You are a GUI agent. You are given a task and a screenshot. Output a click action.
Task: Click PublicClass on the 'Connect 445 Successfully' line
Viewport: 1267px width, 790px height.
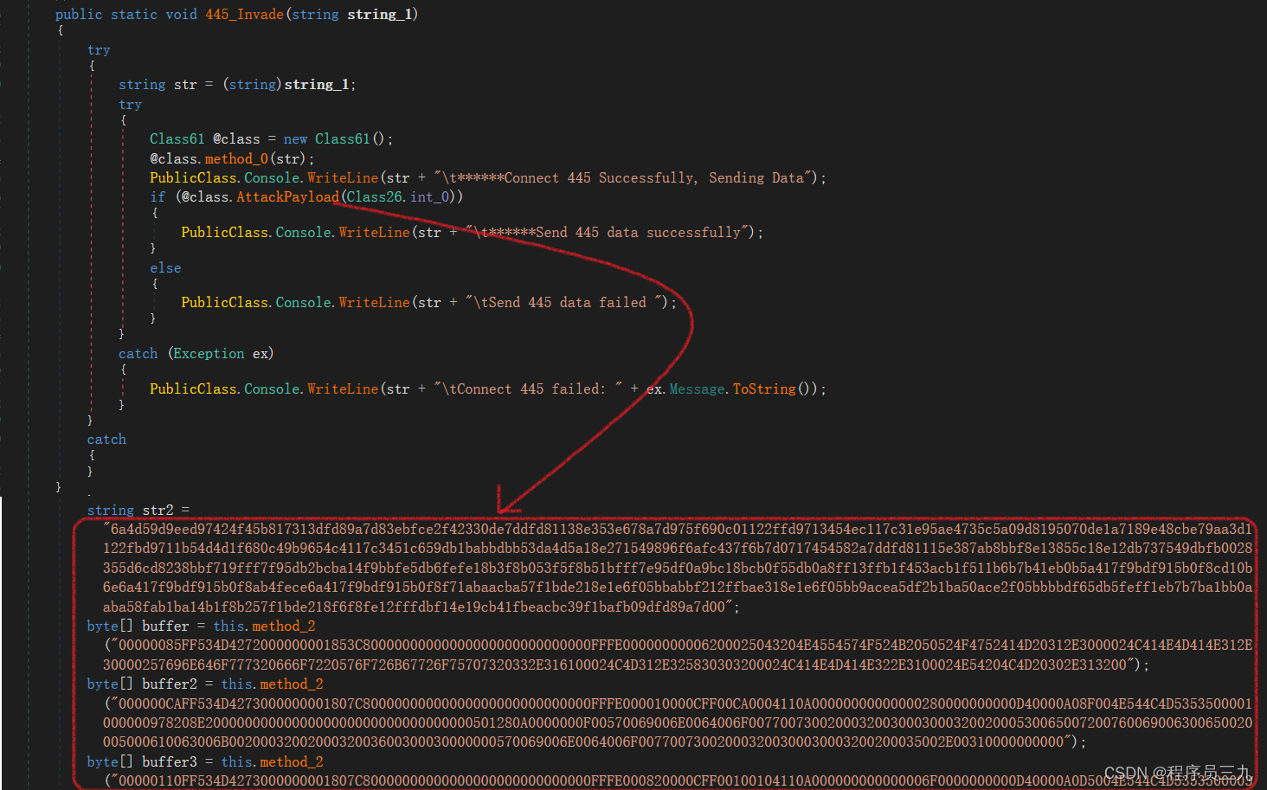tap(193, 178)
